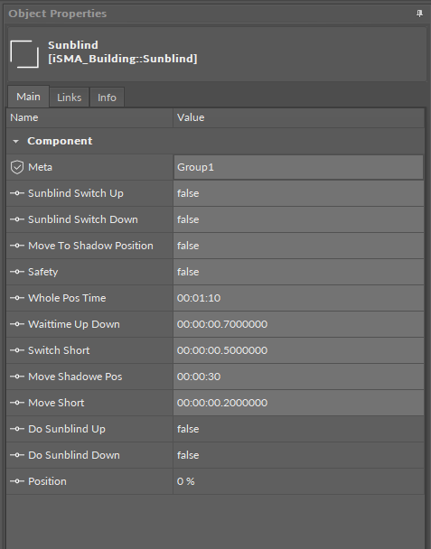
Task: Click the pin icon in Object Properties header
Action: (x=419, y=14)
